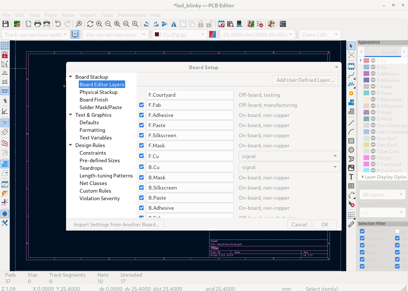Select the Add text tool
The height and width of the screenshot is (291, 408).
[x=351, y=177]
